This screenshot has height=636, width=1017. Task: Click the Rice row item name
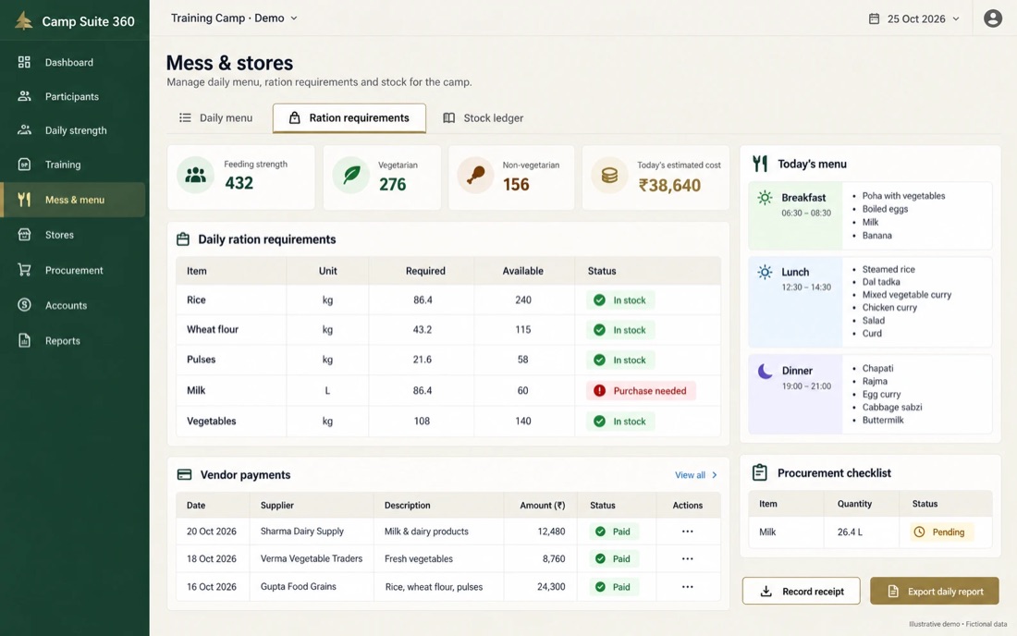point(196,300)
